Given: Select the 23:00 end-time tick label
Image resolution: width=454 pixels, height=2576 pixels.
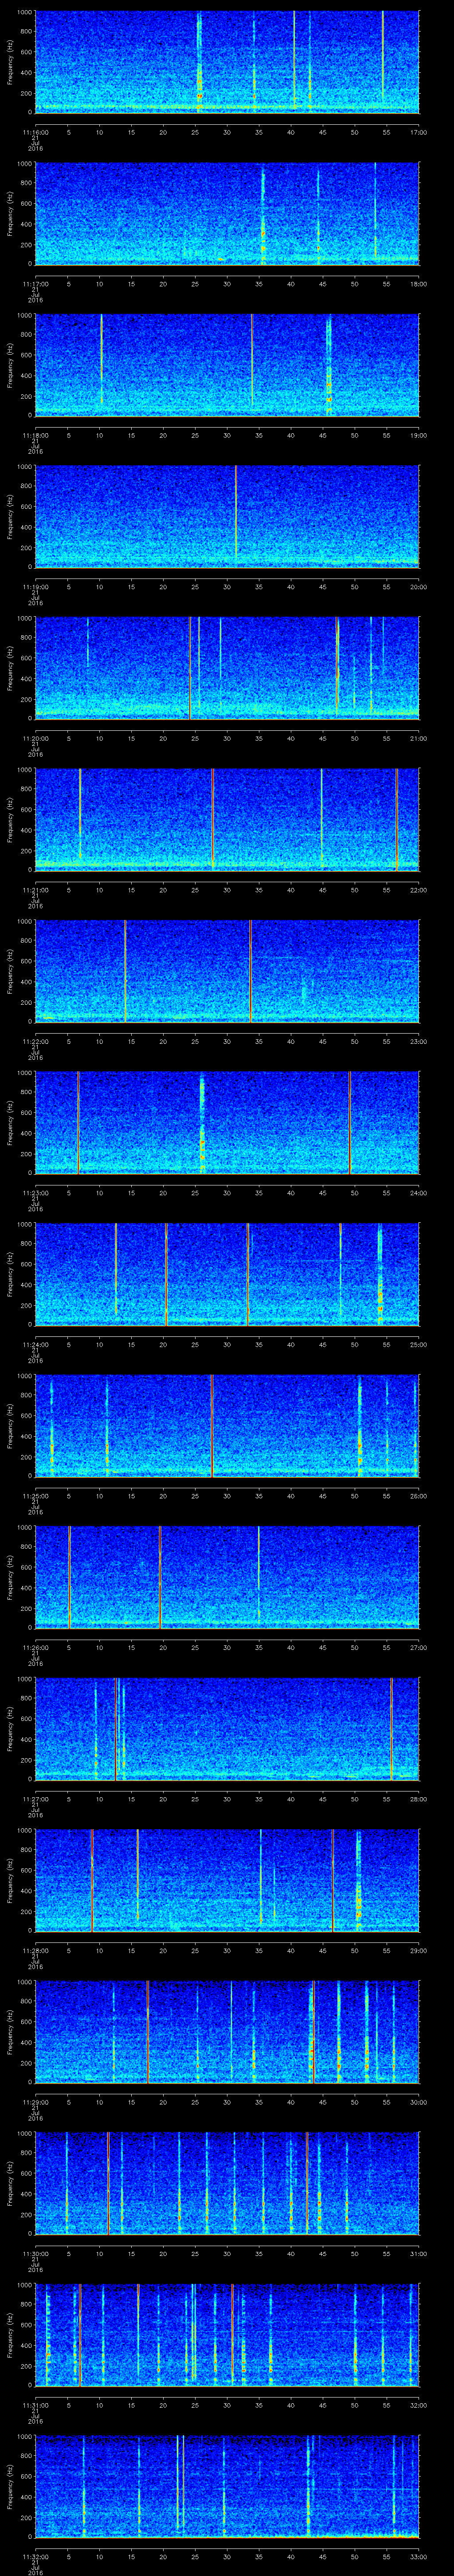Looking at the screenshot, I should [418, 1041].
